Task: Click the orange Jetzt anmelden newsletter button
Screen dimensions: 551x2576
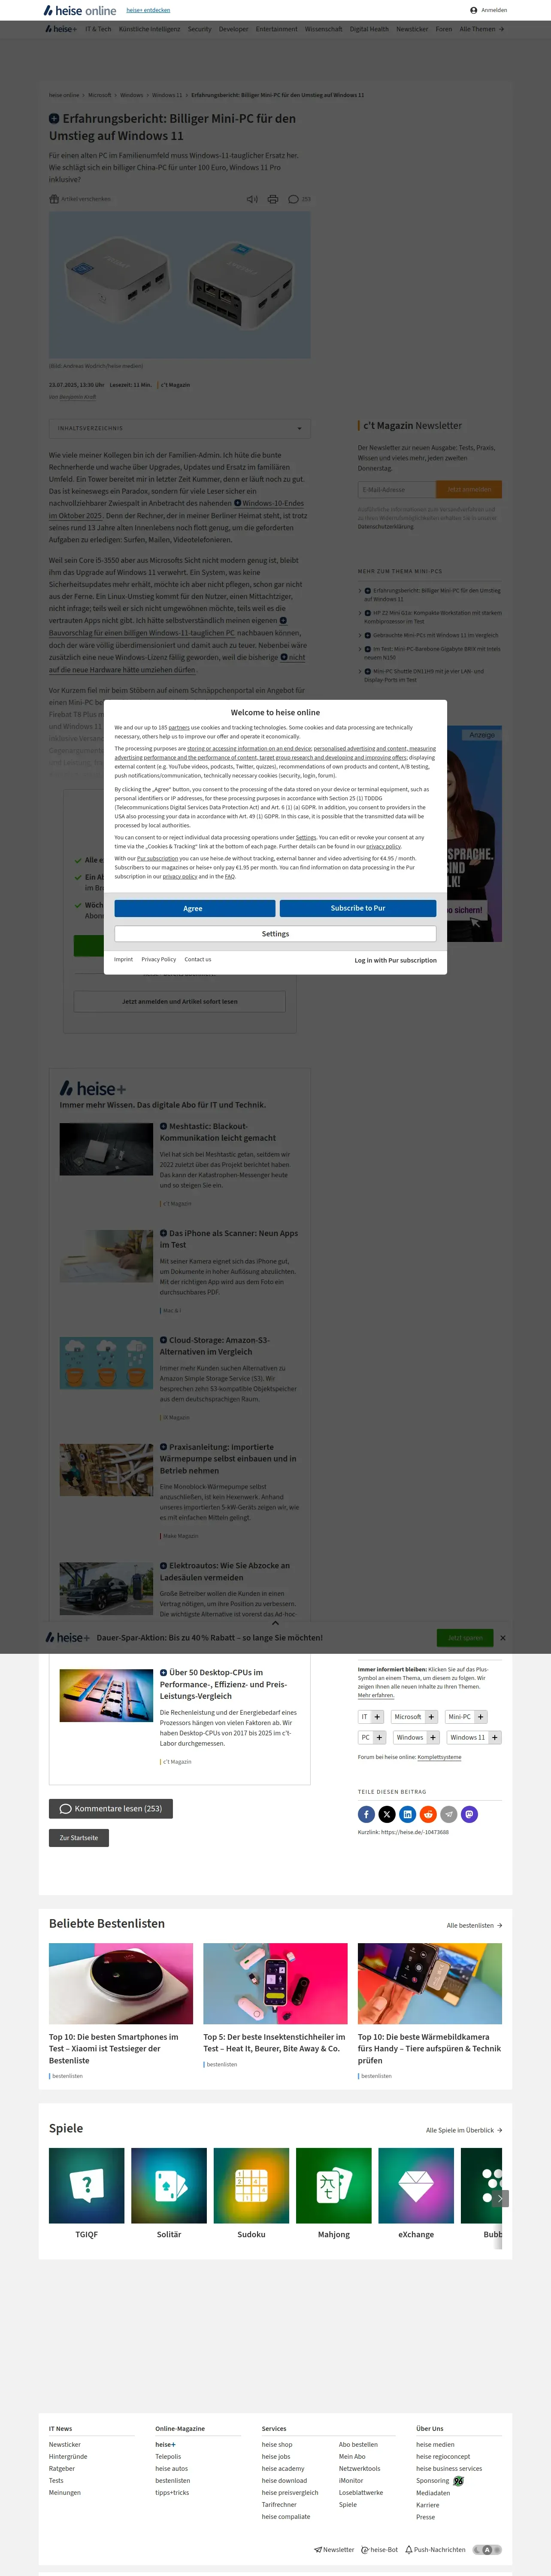Action: click(x=469, y=489)
